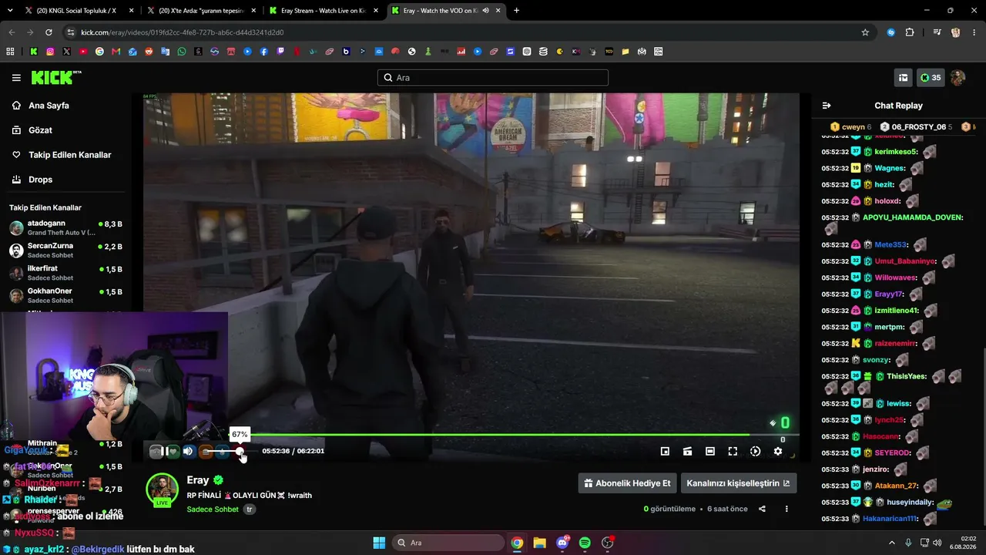Open the Facebook bookmark

tap(264, 52)
